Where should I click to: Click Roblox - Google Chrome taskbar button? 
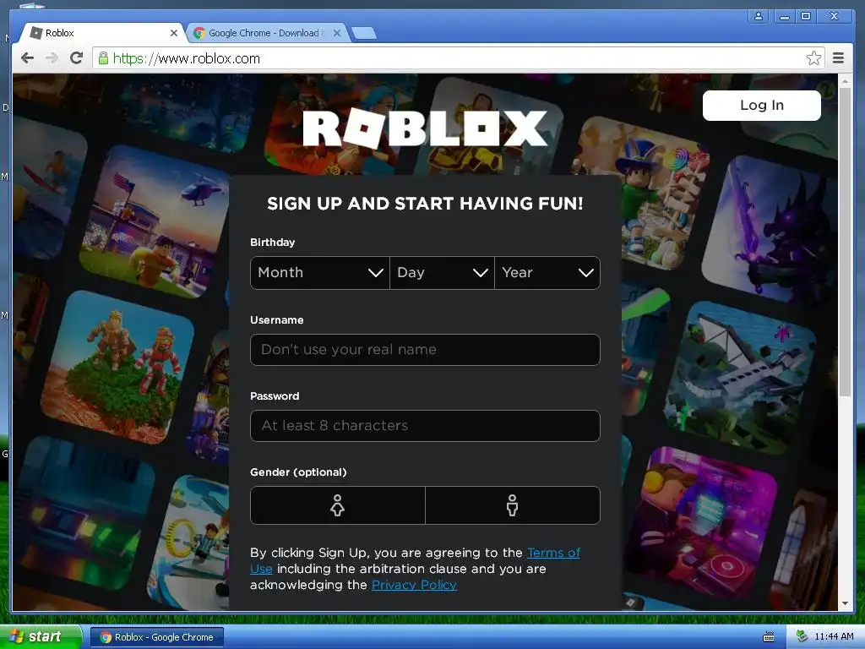coord(156,637)
